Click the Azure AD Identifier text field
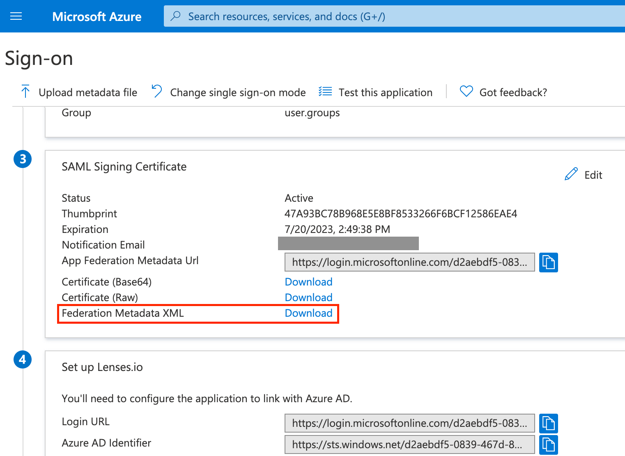625x456 pixels. tap(410, 444)
